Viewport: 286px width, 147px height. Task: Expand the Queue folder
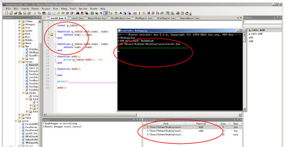(x=19, y=43)
